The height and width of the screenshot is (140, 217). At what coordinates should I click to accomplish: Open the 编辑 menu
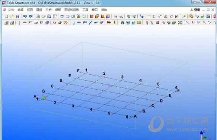[x=20, y=10]
